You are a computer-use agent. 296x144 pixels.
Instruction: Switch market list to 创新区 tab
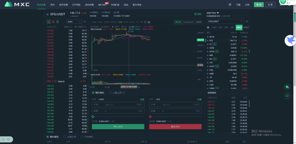tap(239, 28)
